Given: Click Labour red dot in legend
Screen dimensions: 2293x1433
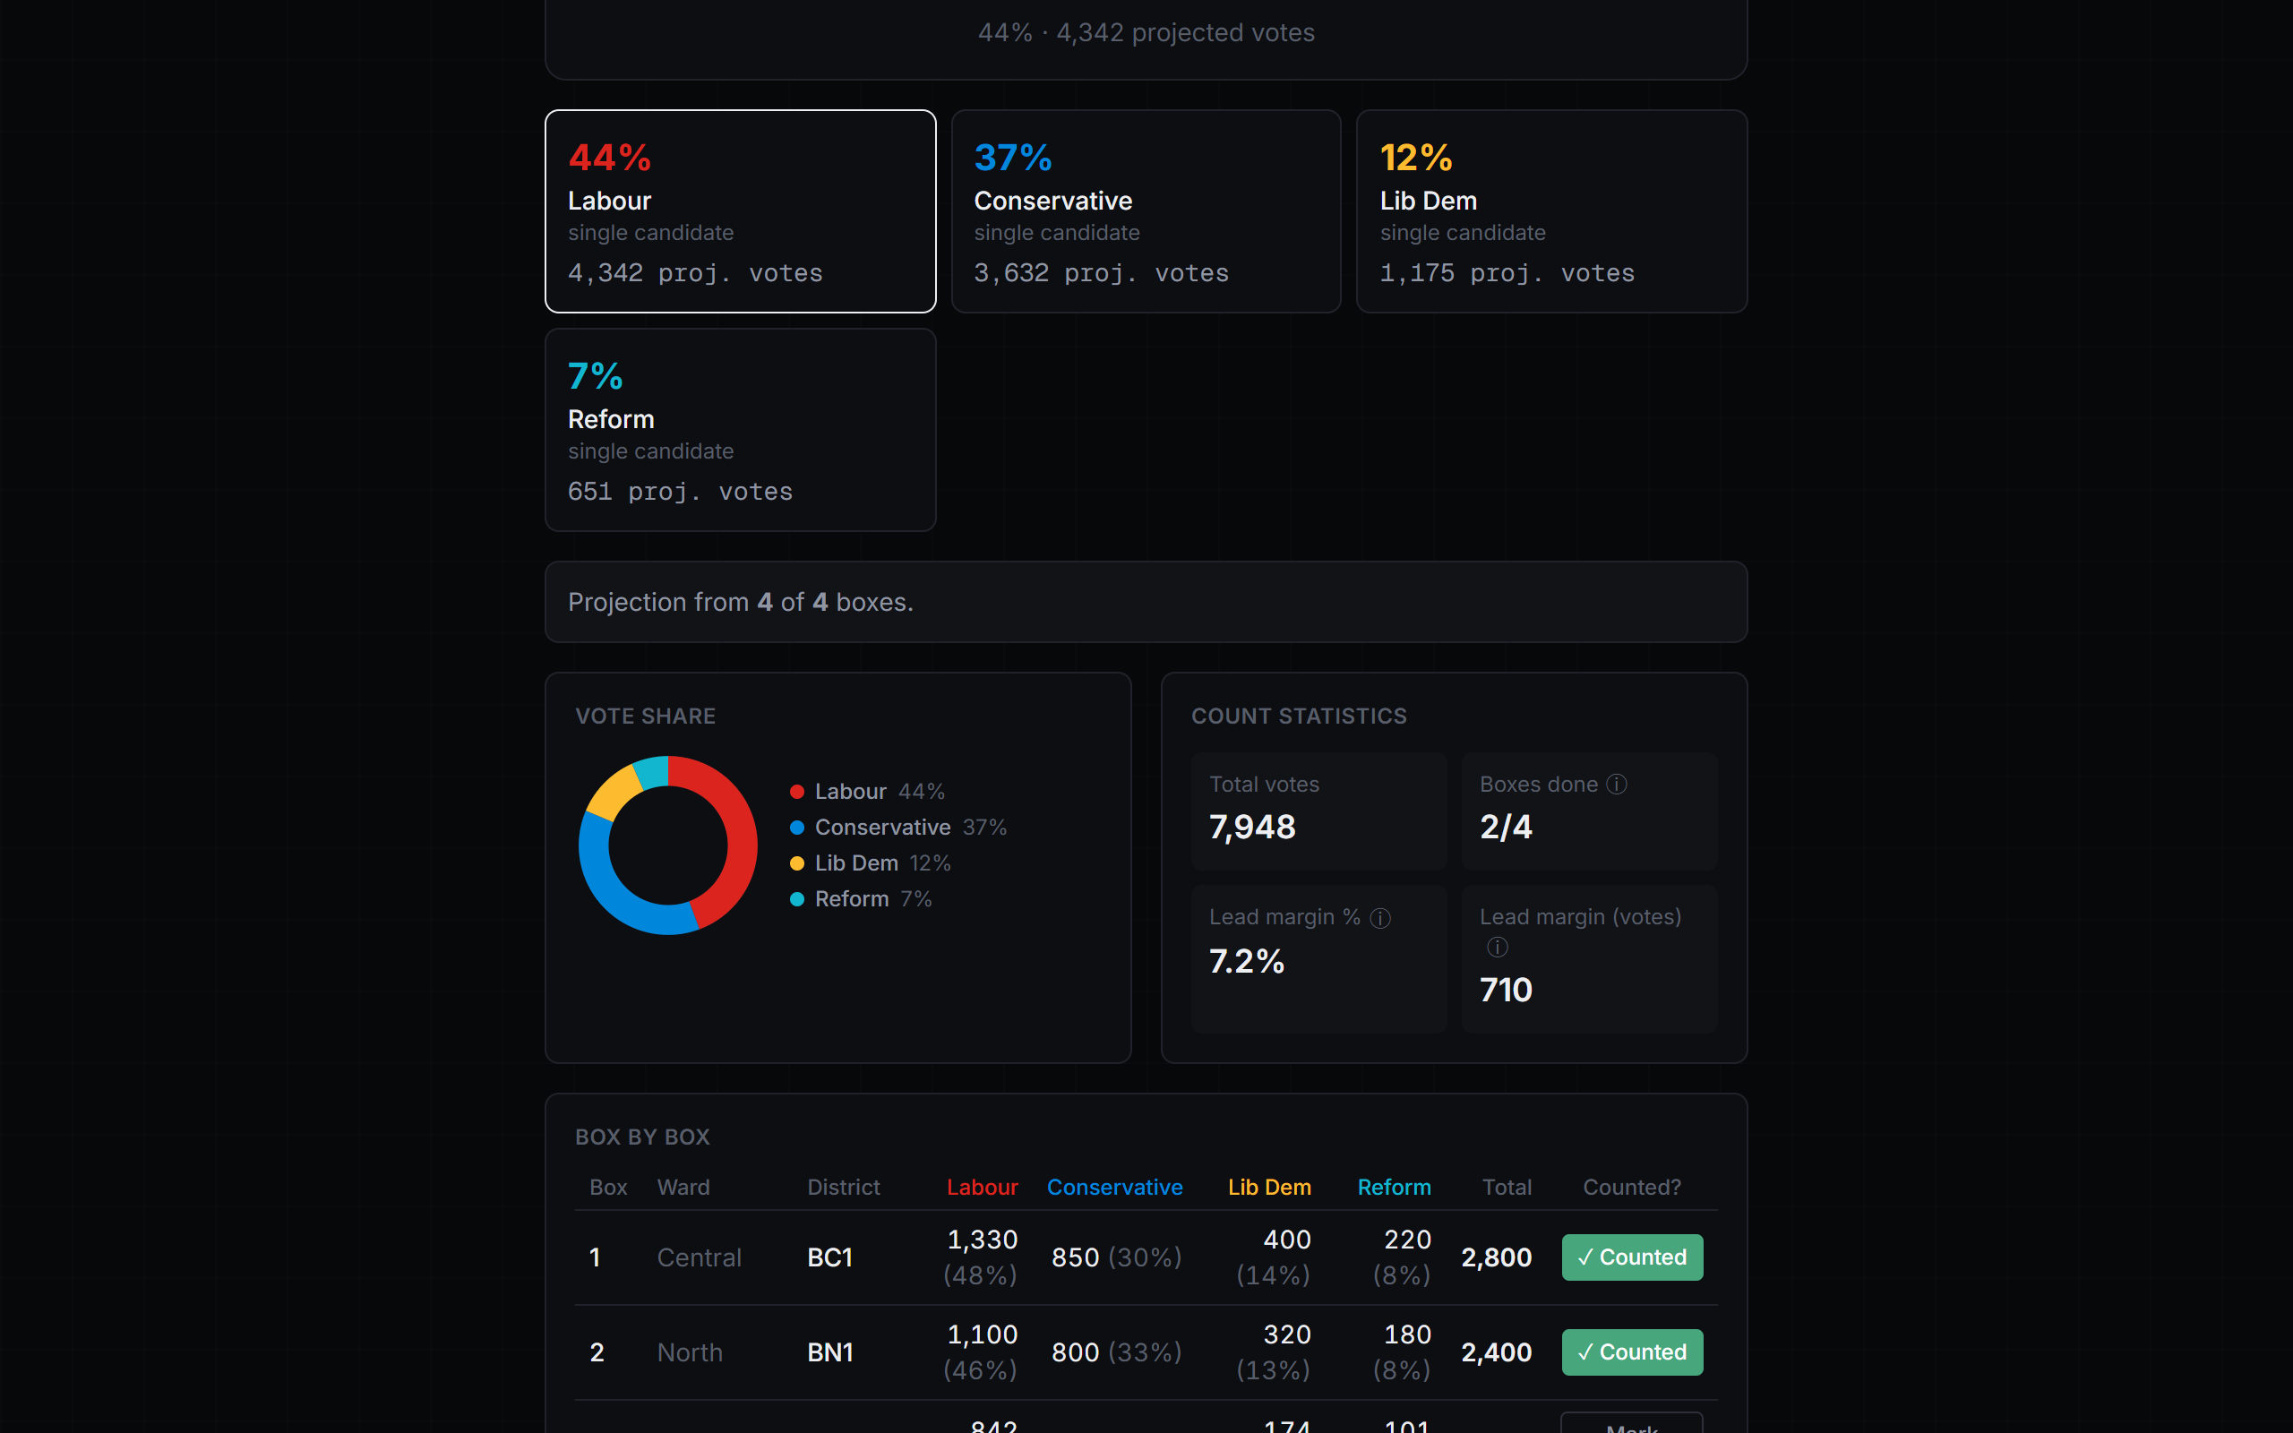Looking at the screenshot, I should (x=797, y=792).
